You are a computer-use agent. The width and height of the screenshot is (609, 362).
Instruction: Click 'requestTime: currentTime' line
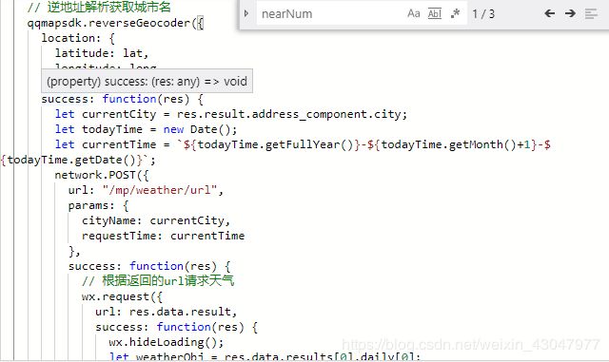point(163,236)
